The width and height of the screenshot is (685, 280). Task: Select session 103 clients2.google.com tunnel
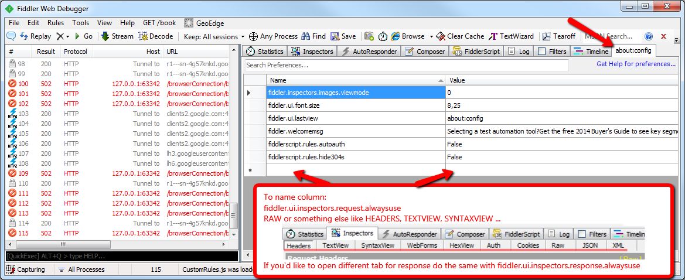point(118,114)
